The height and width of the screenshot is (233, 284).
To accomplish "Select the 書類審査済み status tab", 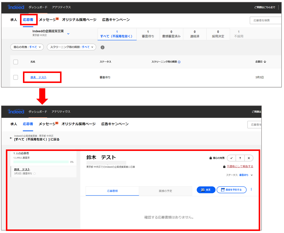I will click(x=171, y=34).
